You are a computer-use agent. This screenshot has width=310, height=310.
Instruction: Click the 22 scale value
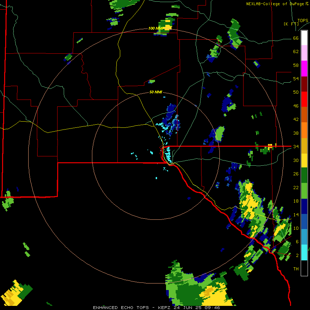(x=296, y=187)
